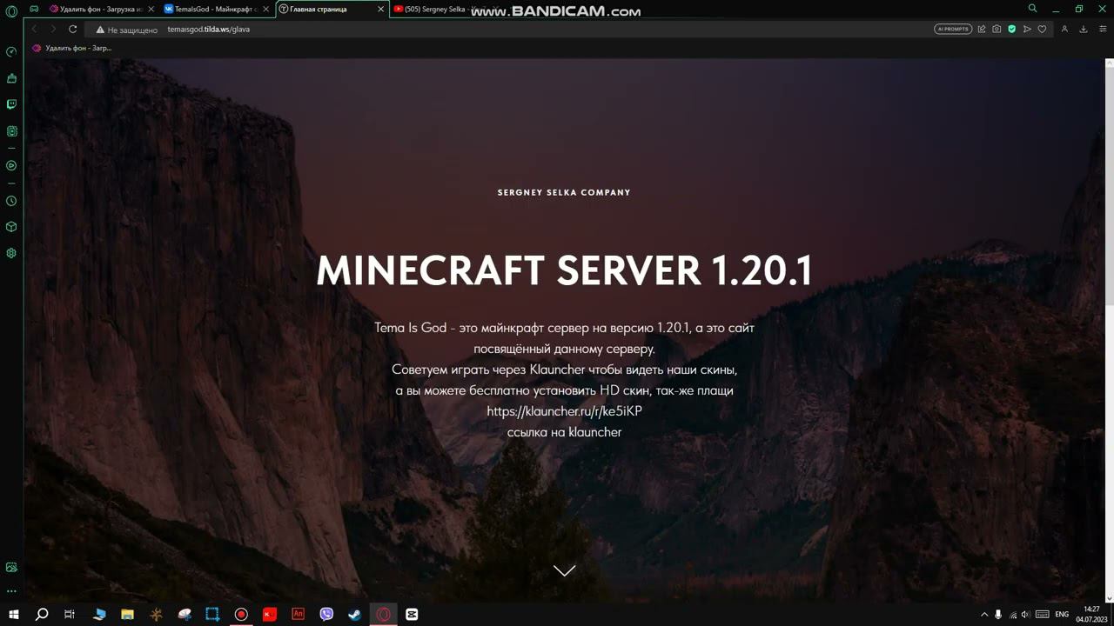Open the Windows Start menu
This screenshot has height=626, width=1114.
[14, 615]
